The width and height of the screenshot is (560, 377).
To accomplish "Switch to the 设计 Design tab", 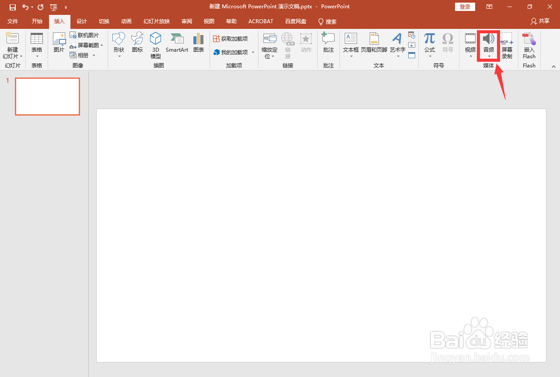I will [82, 21].
